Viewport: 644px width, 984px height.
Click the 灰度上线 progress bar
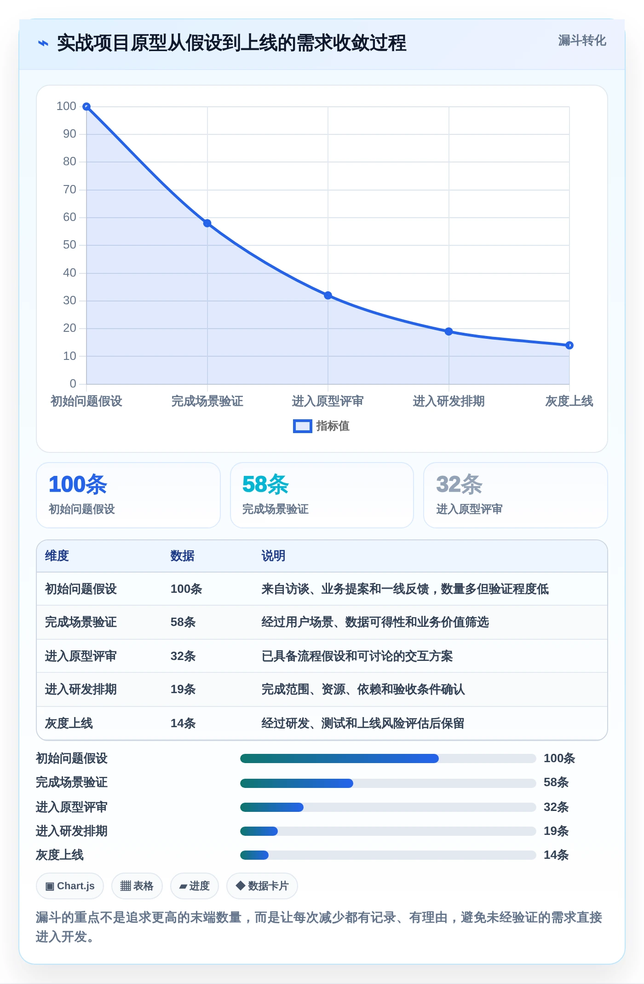(x=388, y=855)
